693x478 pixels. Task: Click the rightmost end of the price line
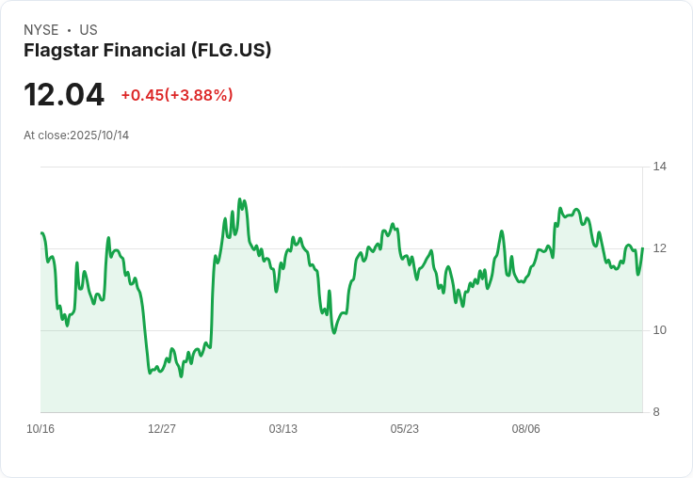642,248
